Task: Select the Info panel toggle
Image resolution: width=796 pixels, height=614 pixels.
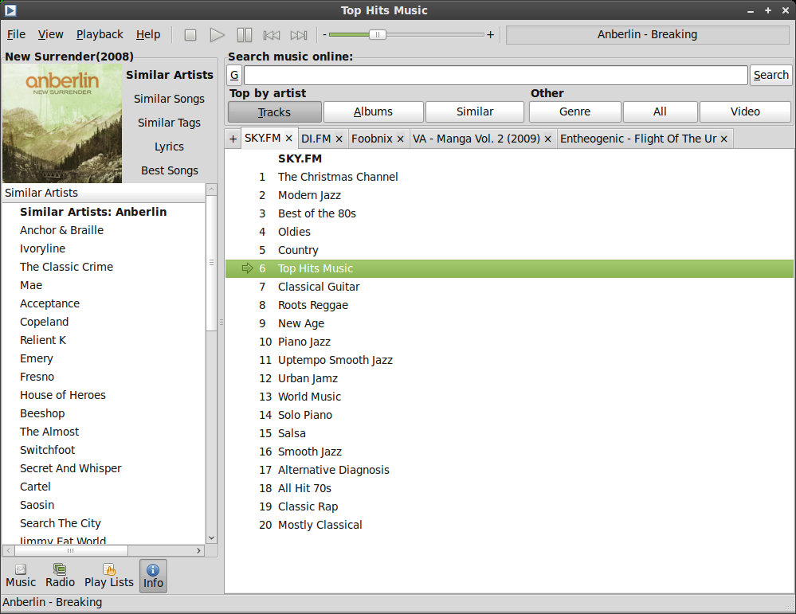Action: pos(153,576)
